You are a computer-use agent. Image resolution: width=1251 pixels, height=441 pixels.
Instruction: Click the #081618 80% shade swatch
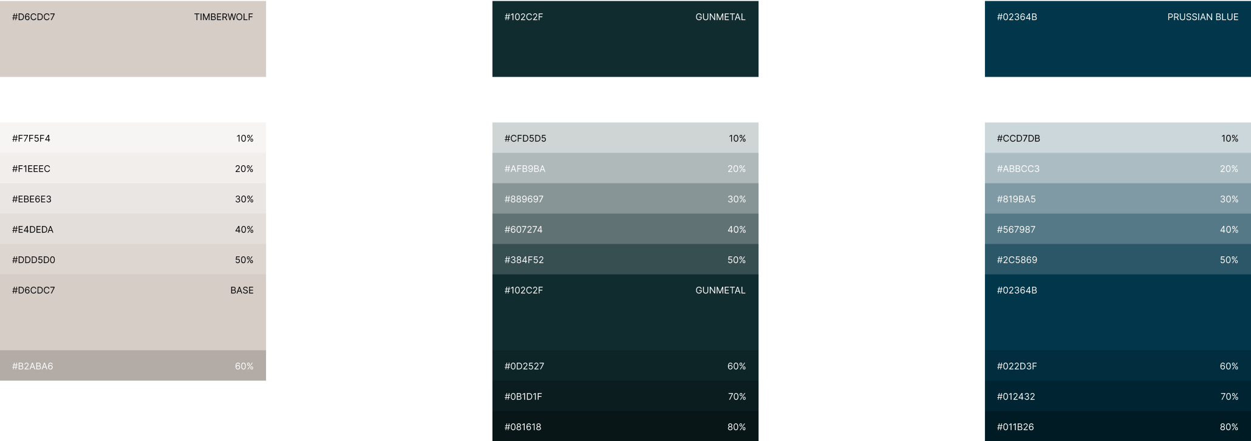tap(625, 426)
